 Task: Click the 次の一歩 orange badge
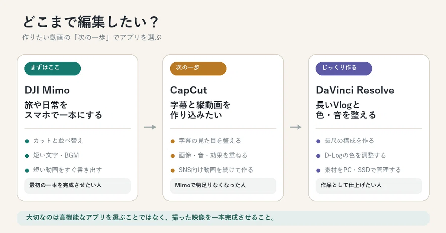click(x=198, y=68)
